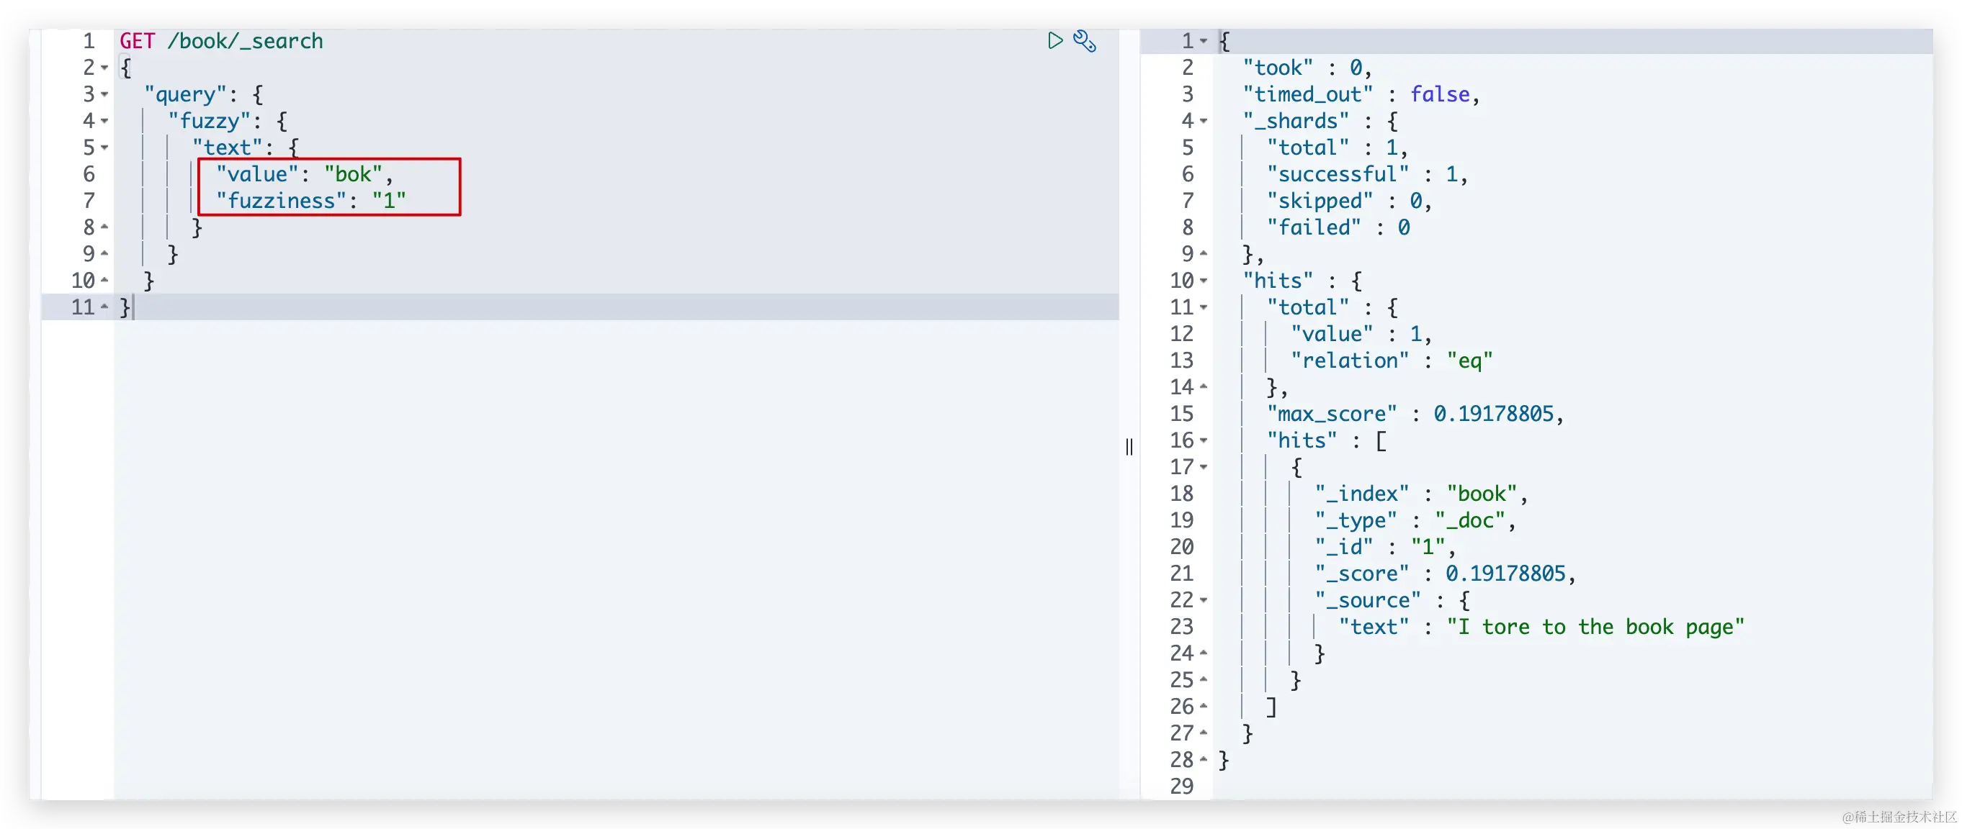
Task: Click the "bok" value in the query
Action: (x=353, y=174)
